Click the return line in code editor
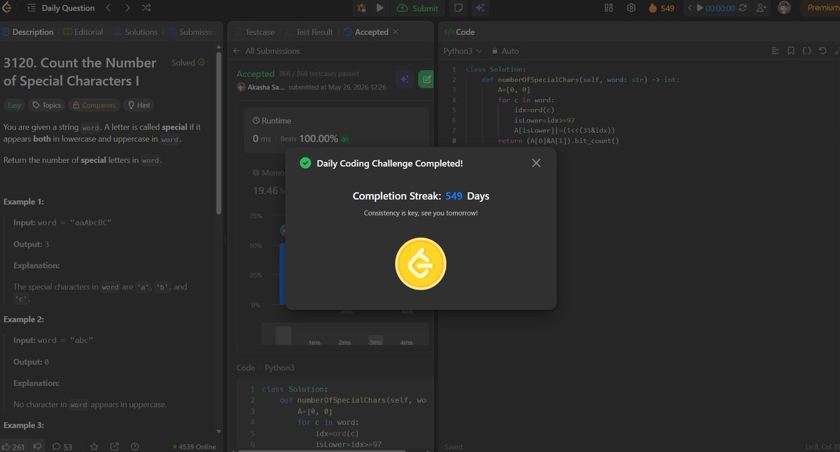840x452 pixels. (559, 141)
